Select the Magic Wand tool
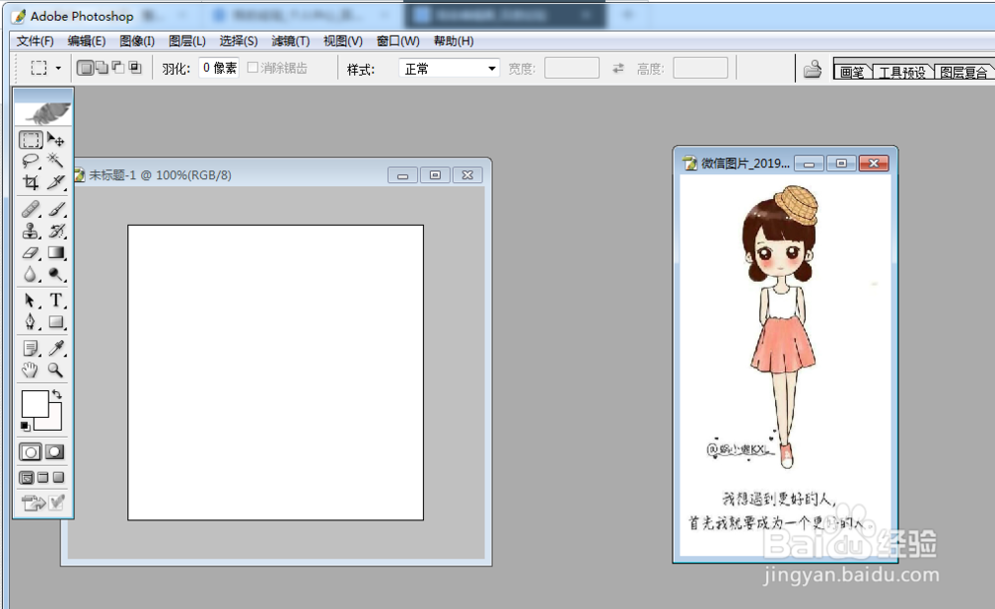The width and height of the screenshot is (995, 609). click(56, 161)
